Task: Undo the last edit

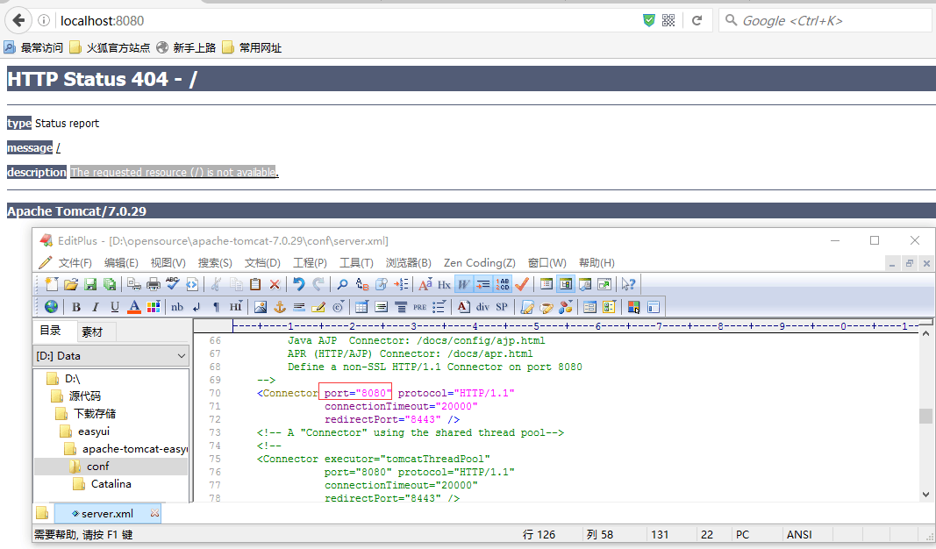Action: (x=298, y=285)
